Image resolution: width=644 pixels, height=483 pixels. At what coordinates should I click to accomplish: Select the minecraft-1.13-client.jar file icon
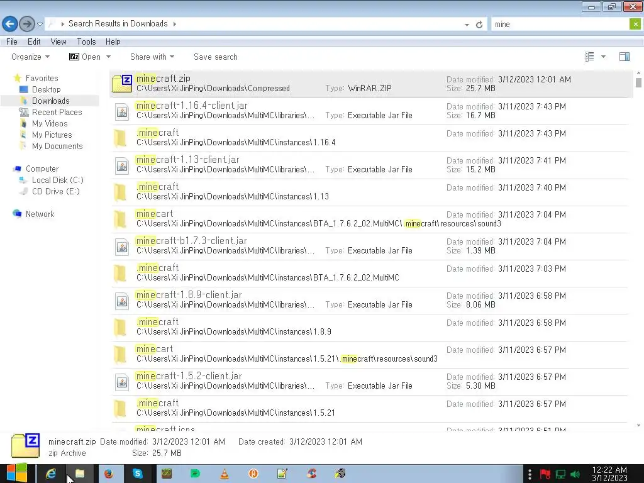click(122, 165)
